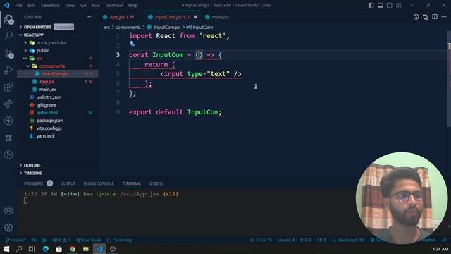Click the components breadcrumb segment
Viewport: 451px width, 254px height.
pos(128,27)
